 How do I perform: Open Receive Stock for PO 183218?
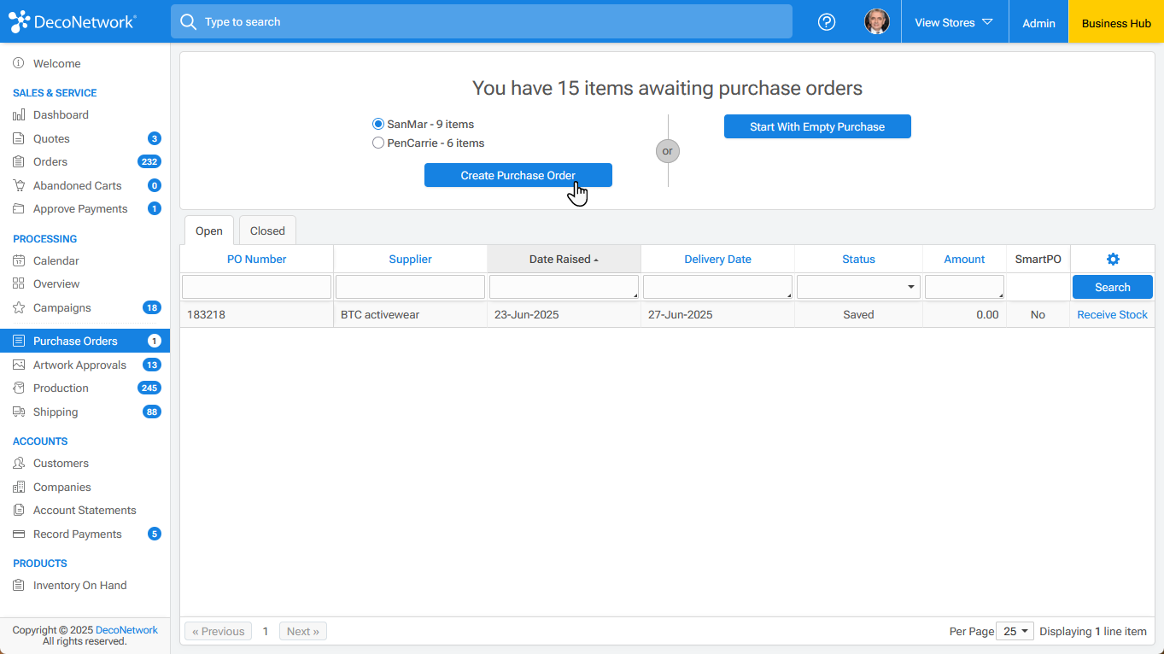point(1112,314)
